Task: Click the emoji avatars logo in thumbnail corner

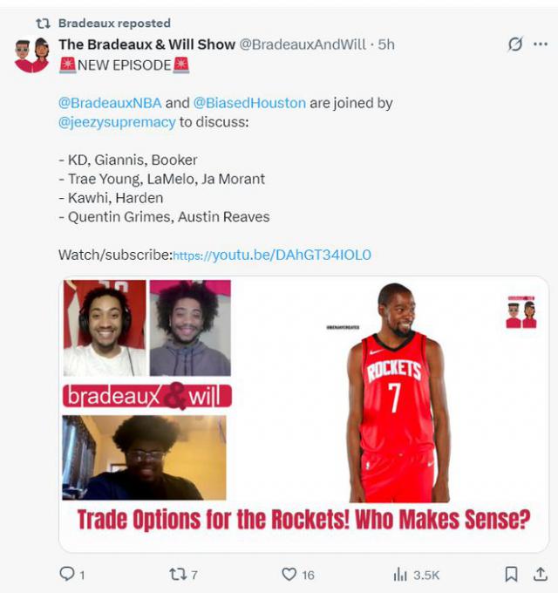Action: coord(521,311)
